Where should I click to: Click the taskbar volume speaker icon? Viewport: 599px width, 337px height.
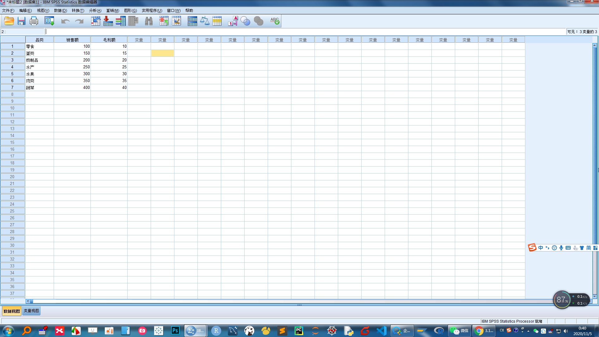[566, 331]
